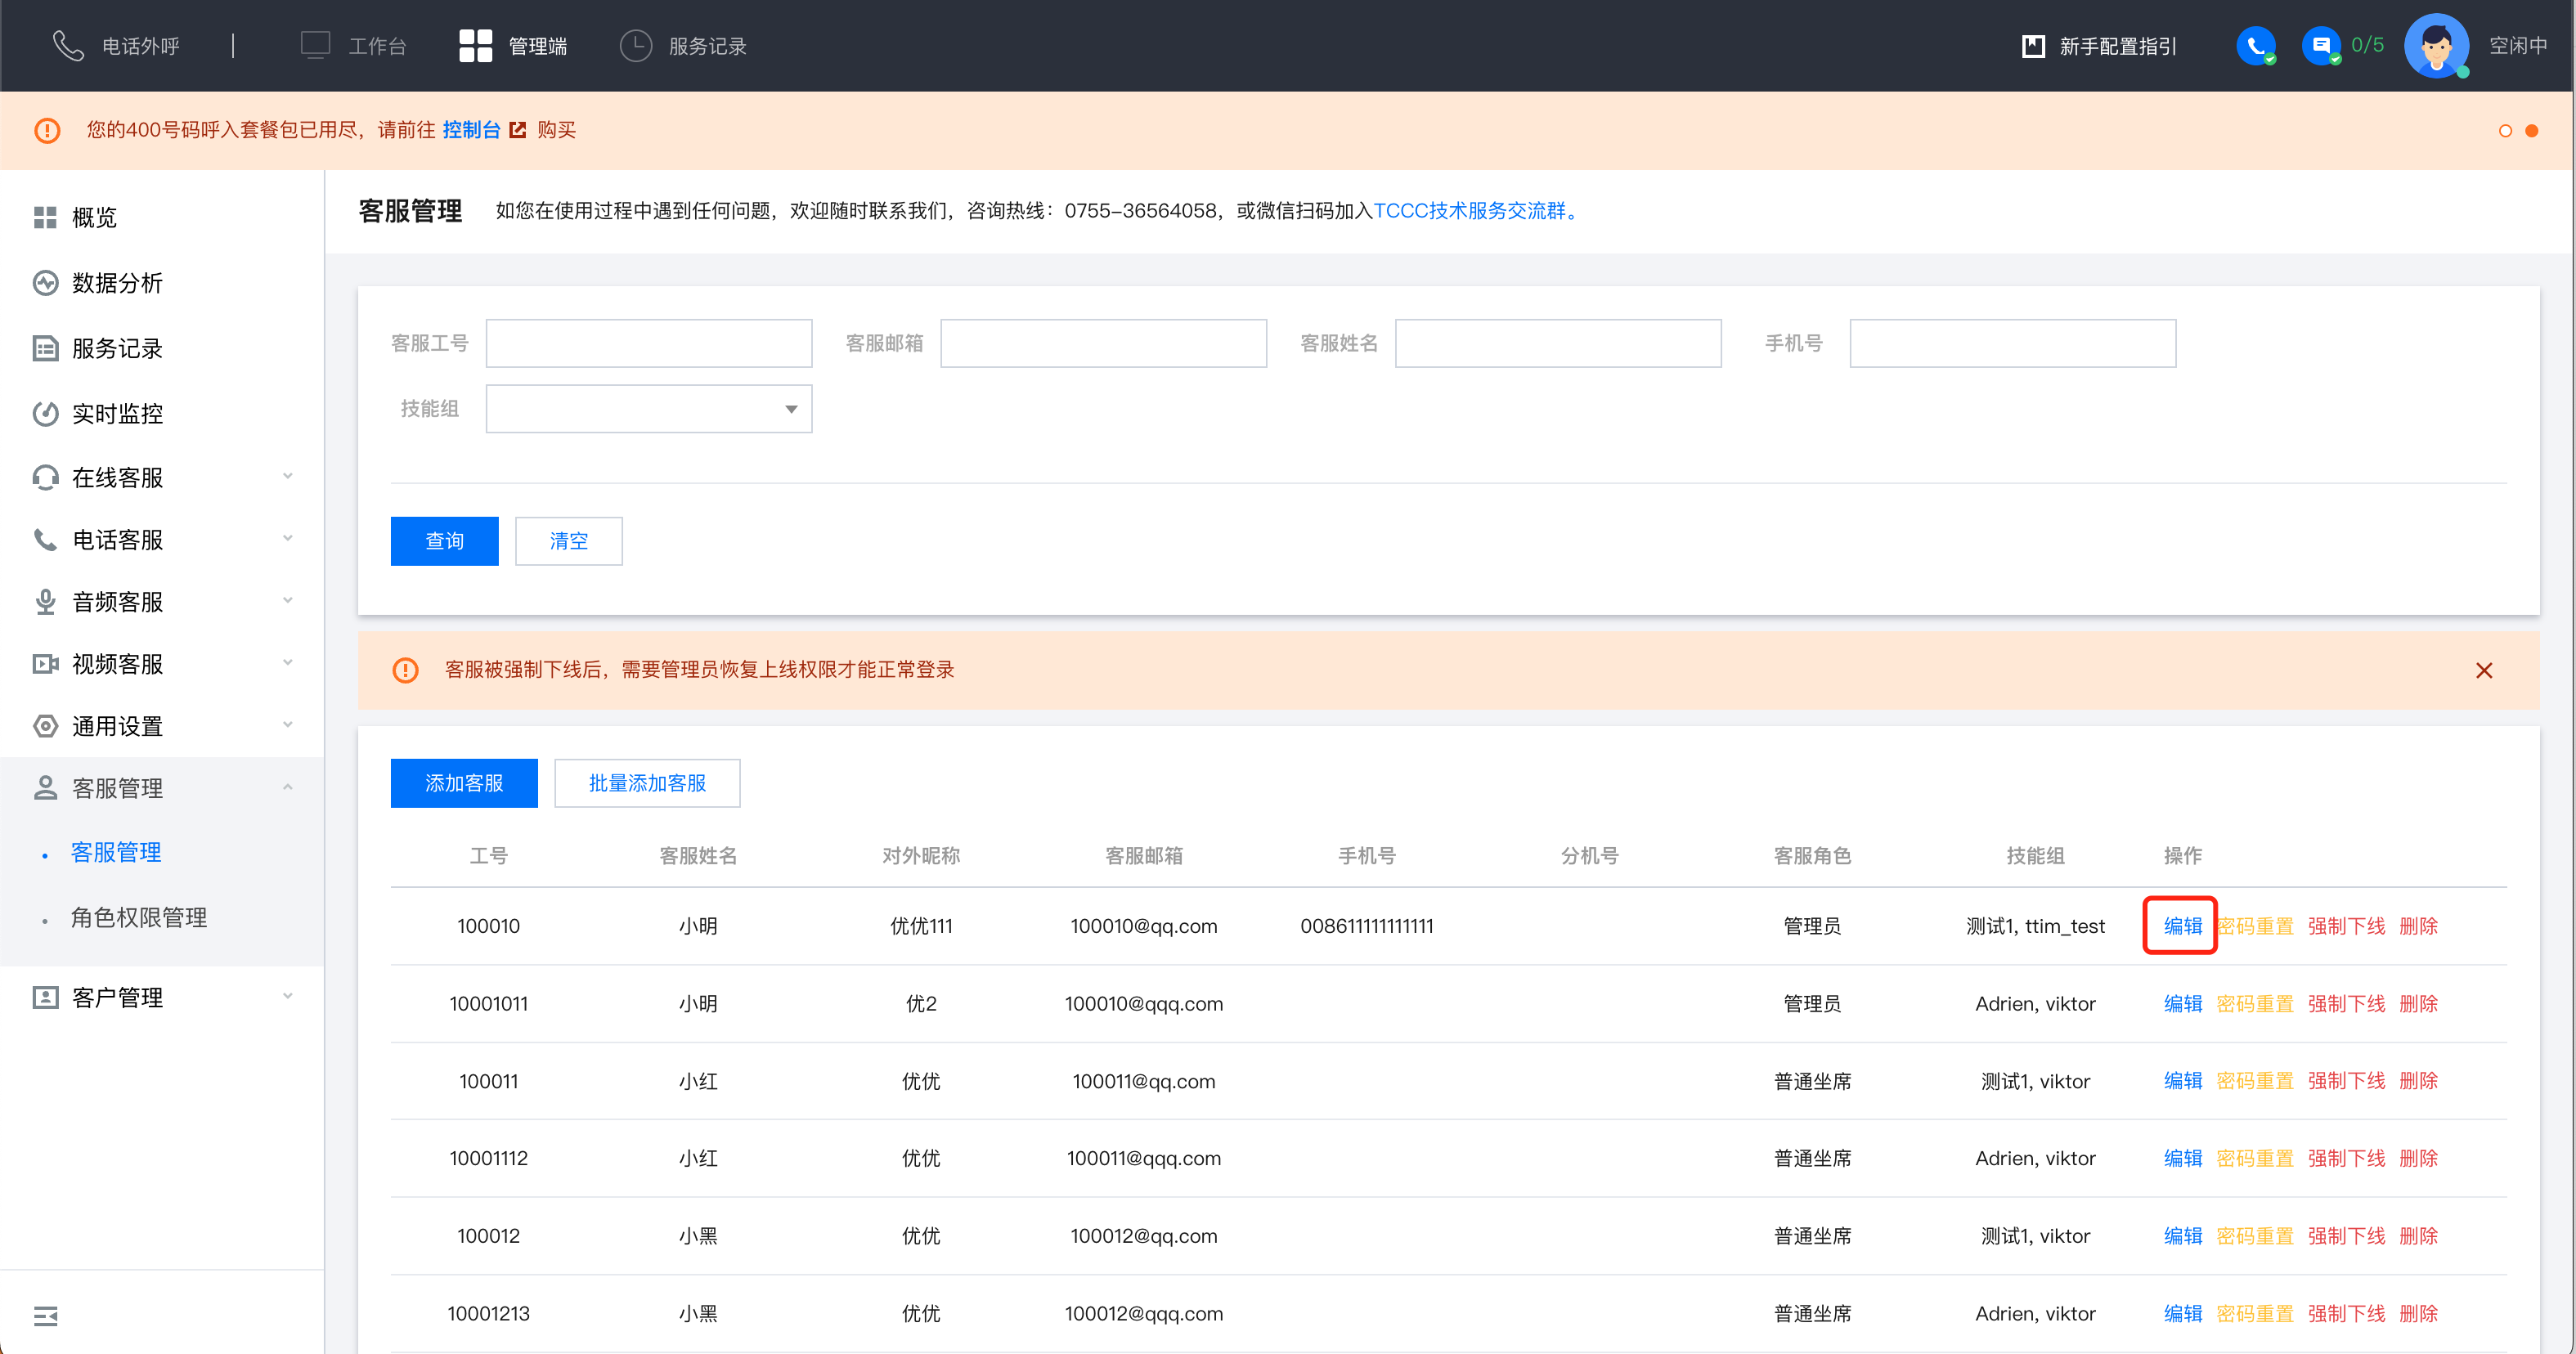Select the second orange carousel dot
Image resolution: width=2576 pixels, height=1354 pixels.
click(x=2531, y=131)
